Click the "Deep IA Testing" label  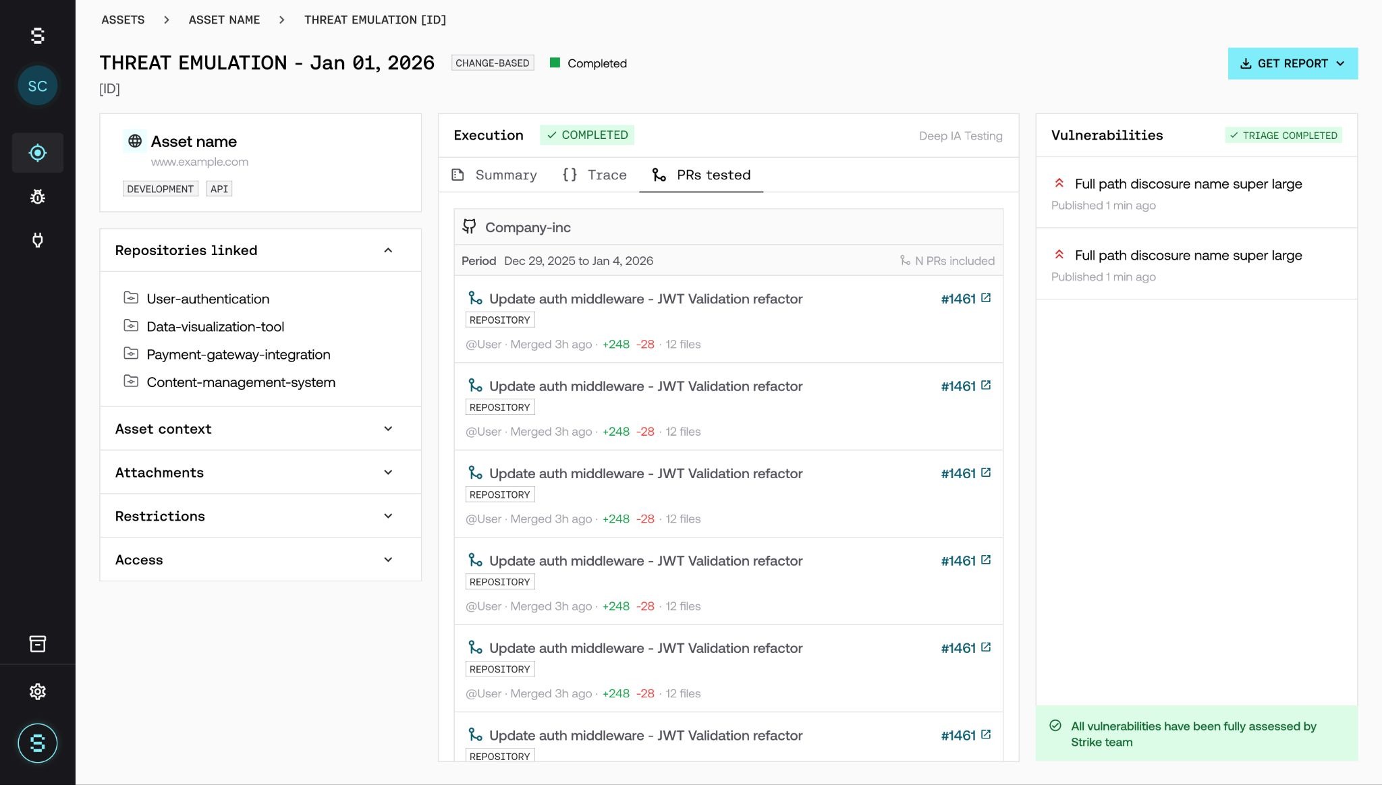(961, 136)
